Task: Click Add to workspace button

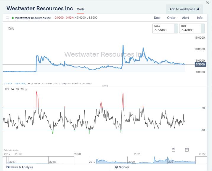Action: click(184, 9)
